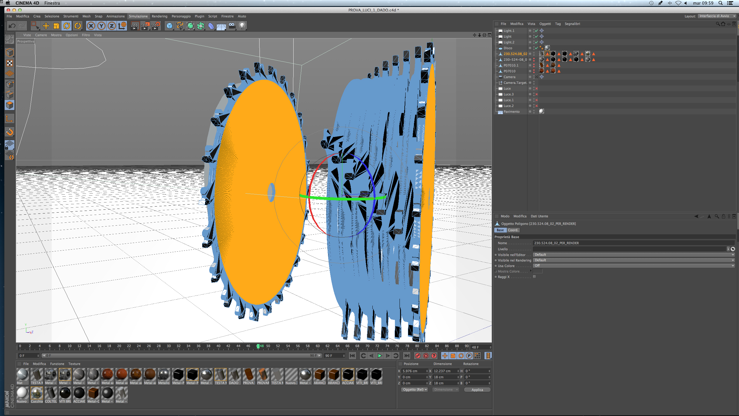Add a Camera object from toolbar
This screenshot has width=739, height=416.
point(232,26)
